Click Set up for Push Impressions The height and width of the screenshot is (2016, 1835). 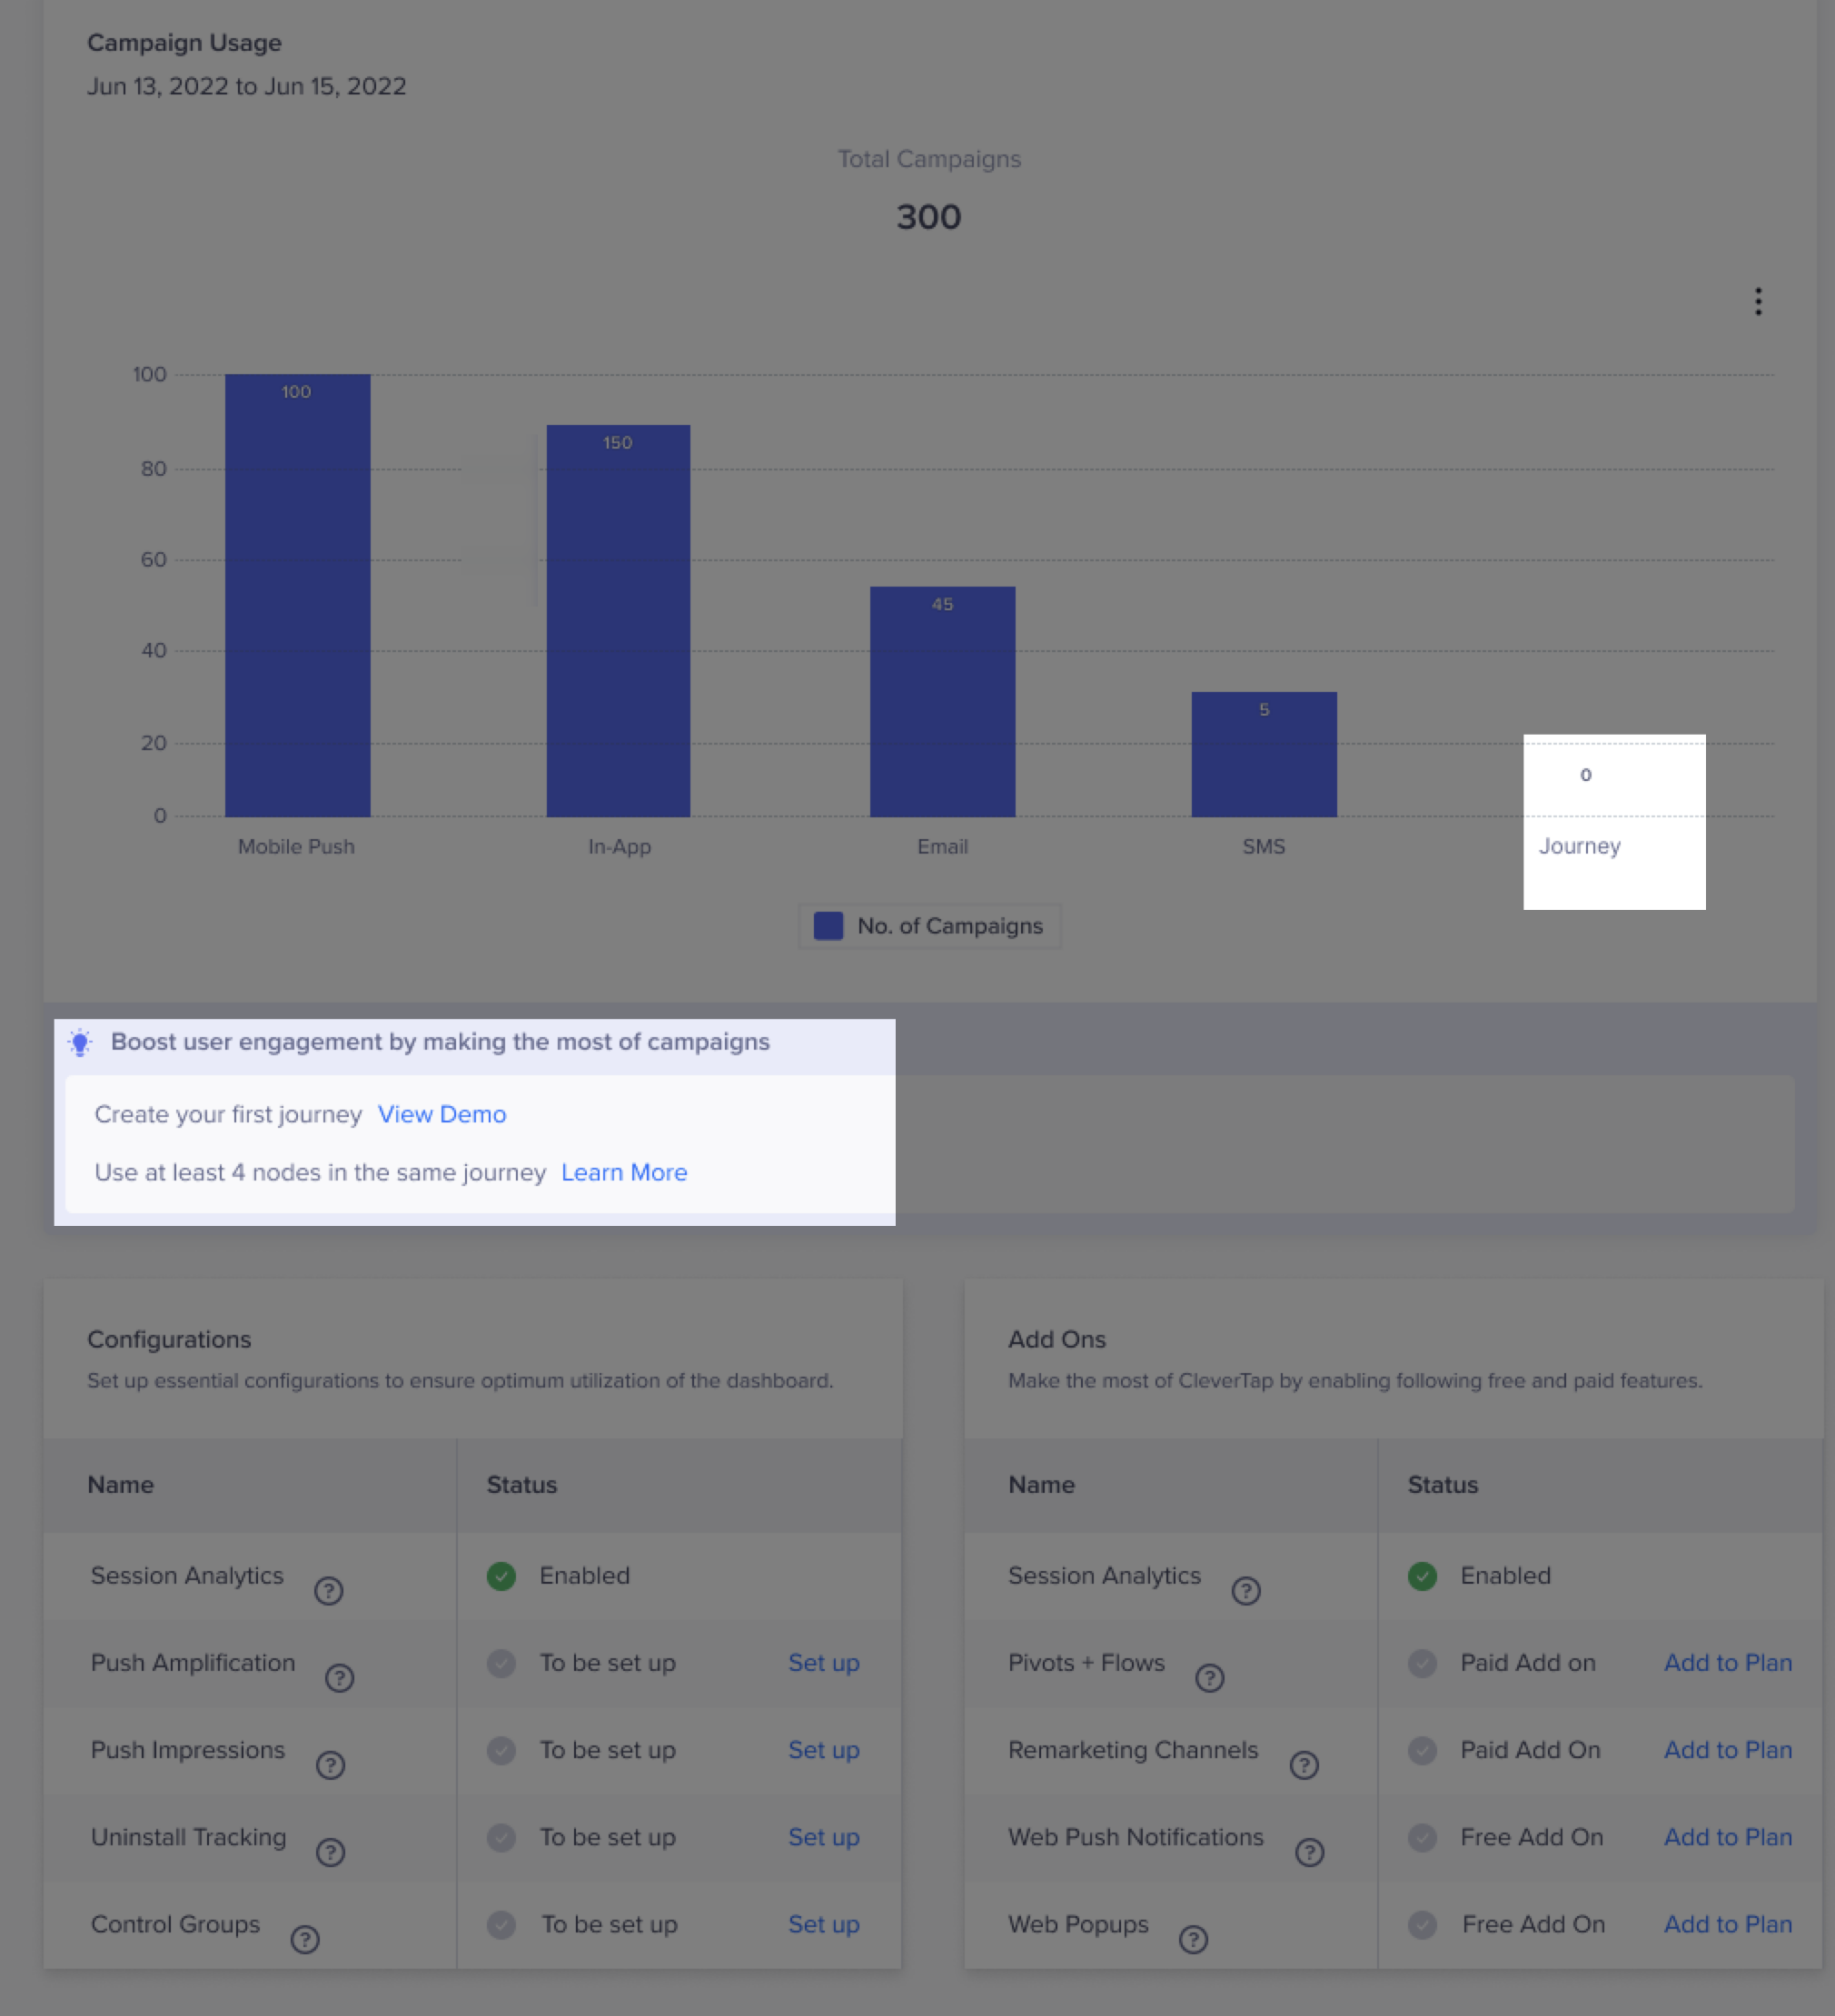pos(823,1750)
